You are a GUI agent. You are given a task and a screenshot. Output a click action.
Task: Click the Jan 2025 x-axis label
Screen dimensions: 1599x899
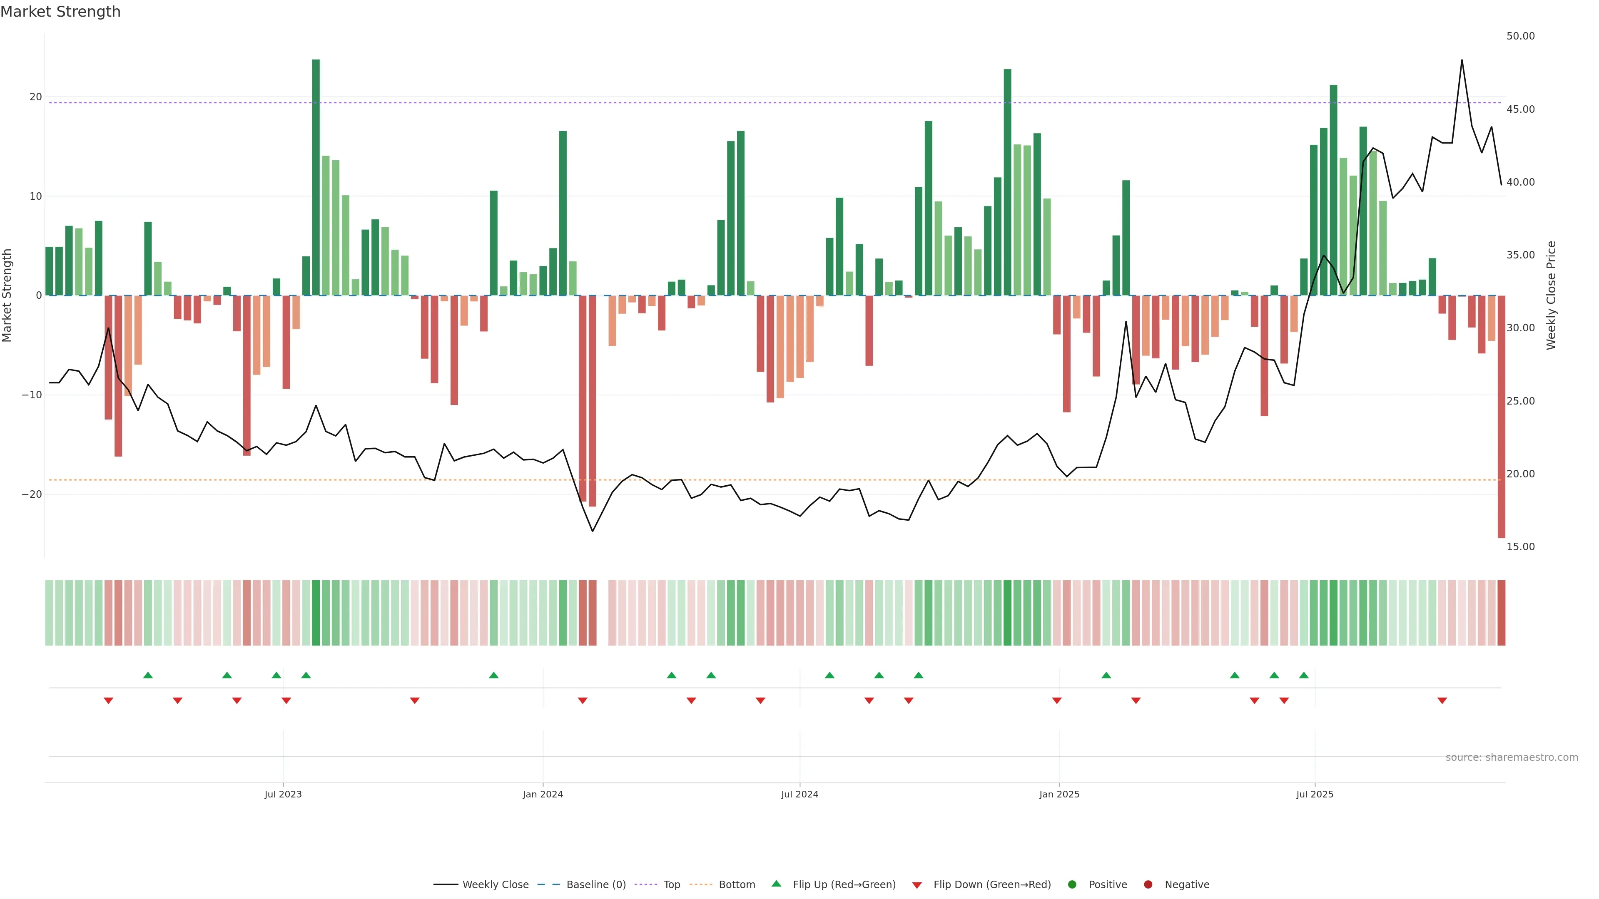pyautogui.click(x=1059, y=794)
